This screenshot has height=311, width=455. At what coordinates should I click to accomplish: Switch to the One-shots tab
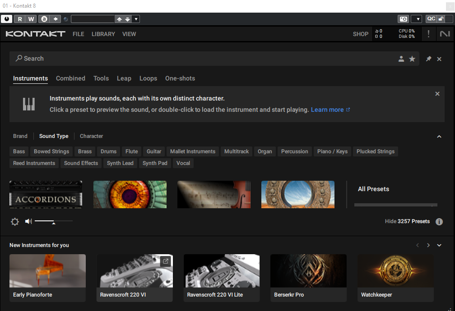[x=180, y=78]
